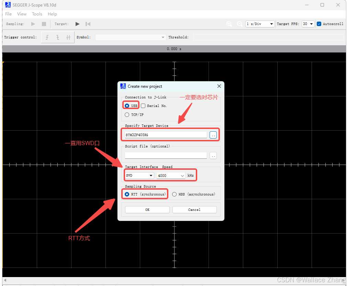Open the Tools menu
This screenshot has width=347, height=286.
point(37,14)
